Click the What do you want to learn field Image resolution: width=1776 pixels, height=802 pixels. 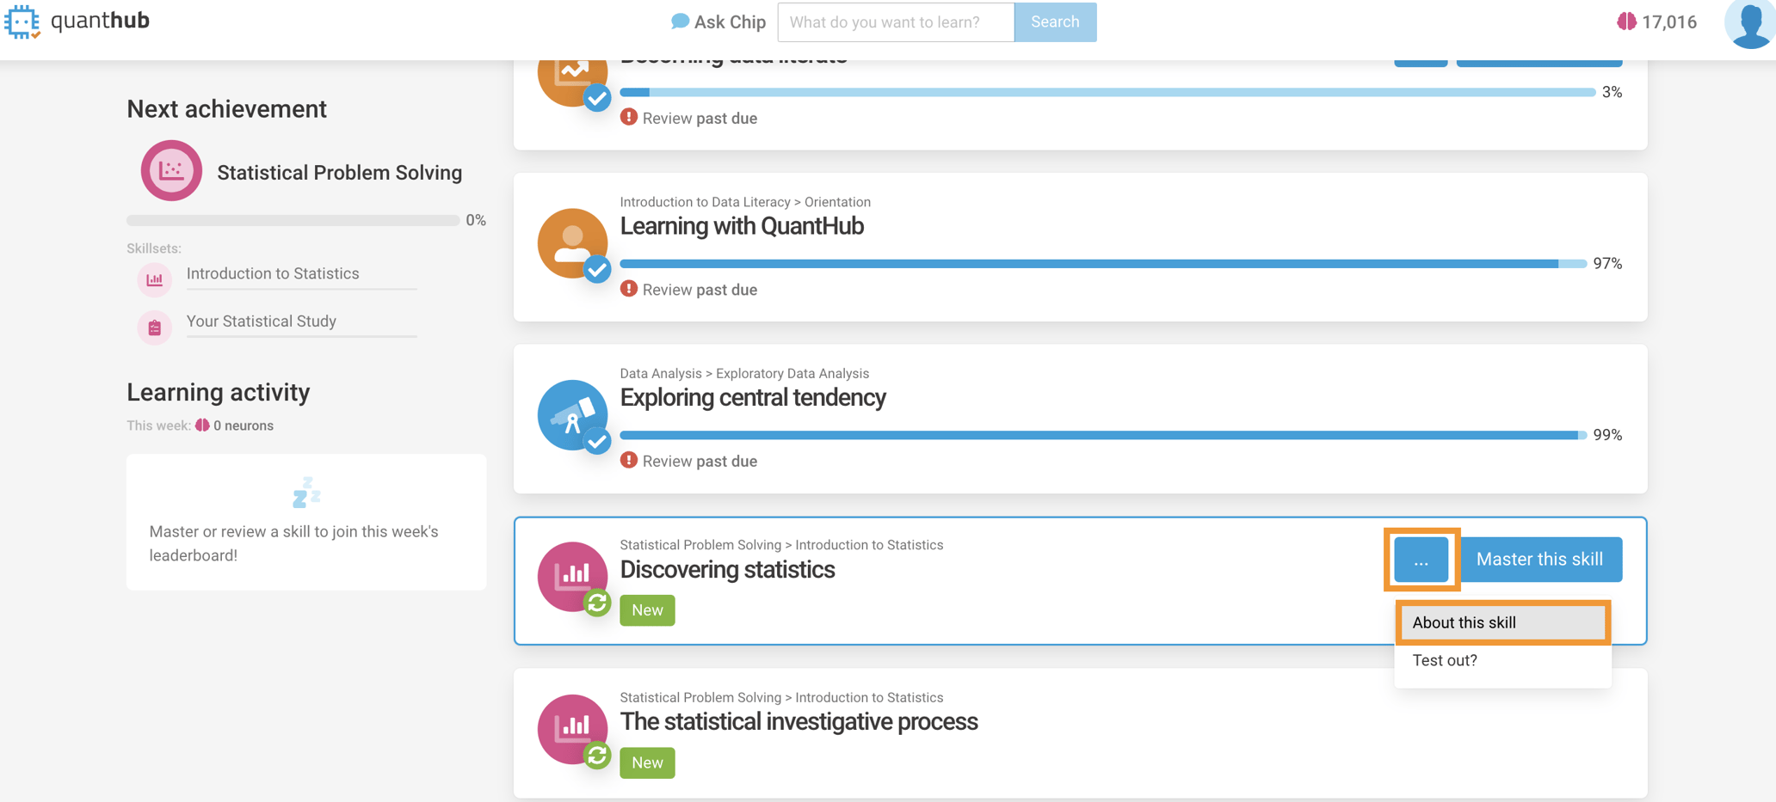(x=895, y=22)
